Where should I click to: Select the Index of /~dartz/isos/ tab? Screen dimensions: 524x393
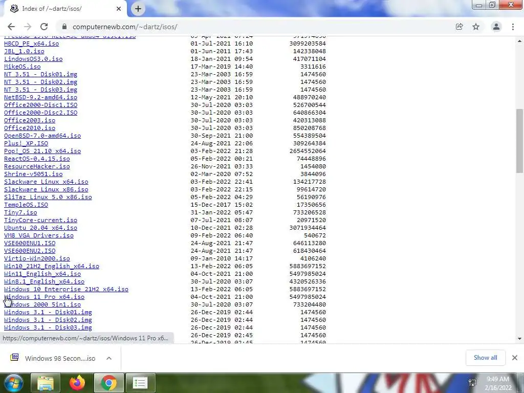(63, 9)
